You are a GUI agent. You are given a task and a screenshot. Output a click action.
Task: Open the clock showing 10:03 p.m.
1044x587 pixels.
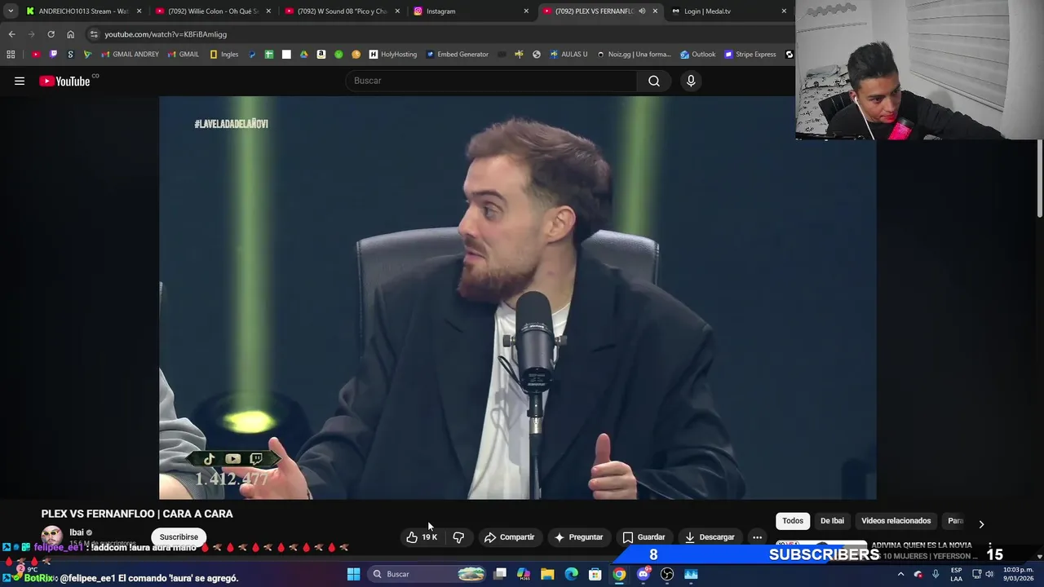click(x=1017, y=574)
